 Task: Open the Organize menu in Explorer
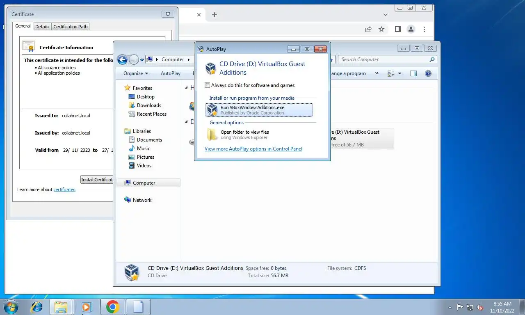coord(136,73)
